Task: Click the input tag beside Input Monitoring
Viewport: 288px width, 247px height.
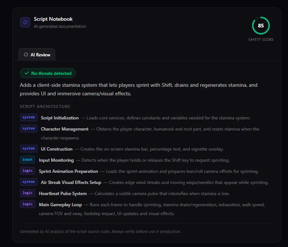Action: click(x=27, y=160)
